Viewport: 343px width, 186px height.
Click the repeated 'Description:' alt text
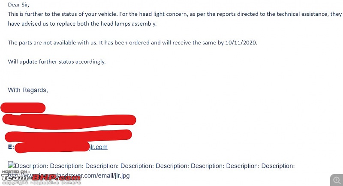pos(155,166)
